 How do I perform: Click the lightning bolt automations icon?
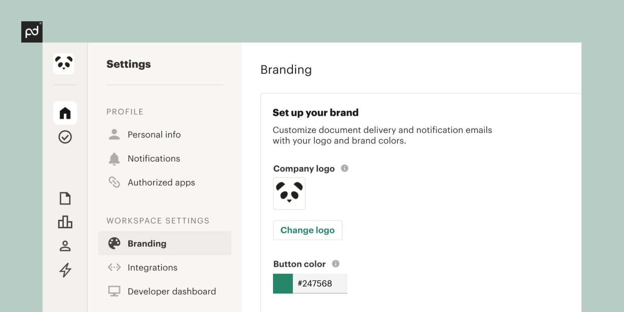click(65, 270)
